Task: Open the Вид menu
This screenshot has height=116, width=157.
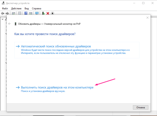Action: (27, 9)
